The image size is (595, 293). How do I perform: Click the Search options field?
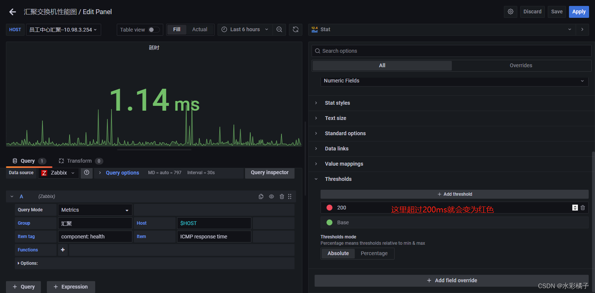click(451, 51)
